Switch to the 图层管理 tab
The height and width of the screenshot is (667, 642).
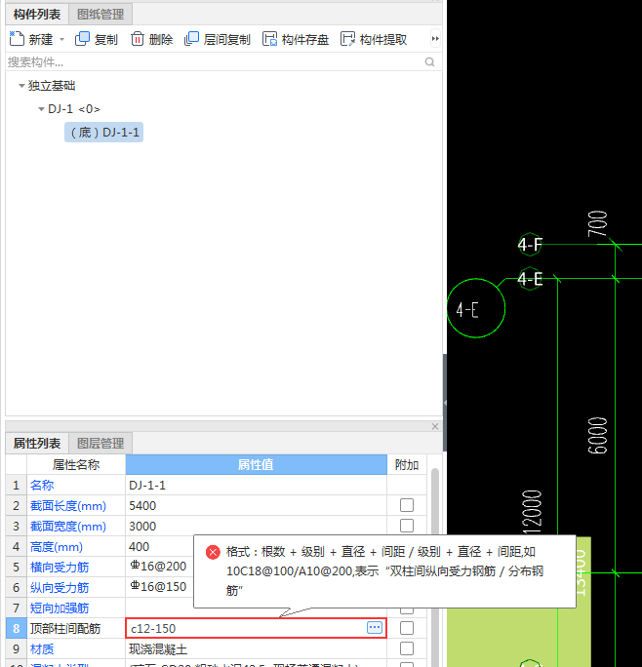pyautogui.click(x=100, y=444)
